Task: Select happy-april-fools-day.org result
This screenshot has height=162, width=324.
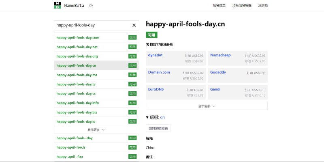Action: pyautogui.click(x=96, y=56)
